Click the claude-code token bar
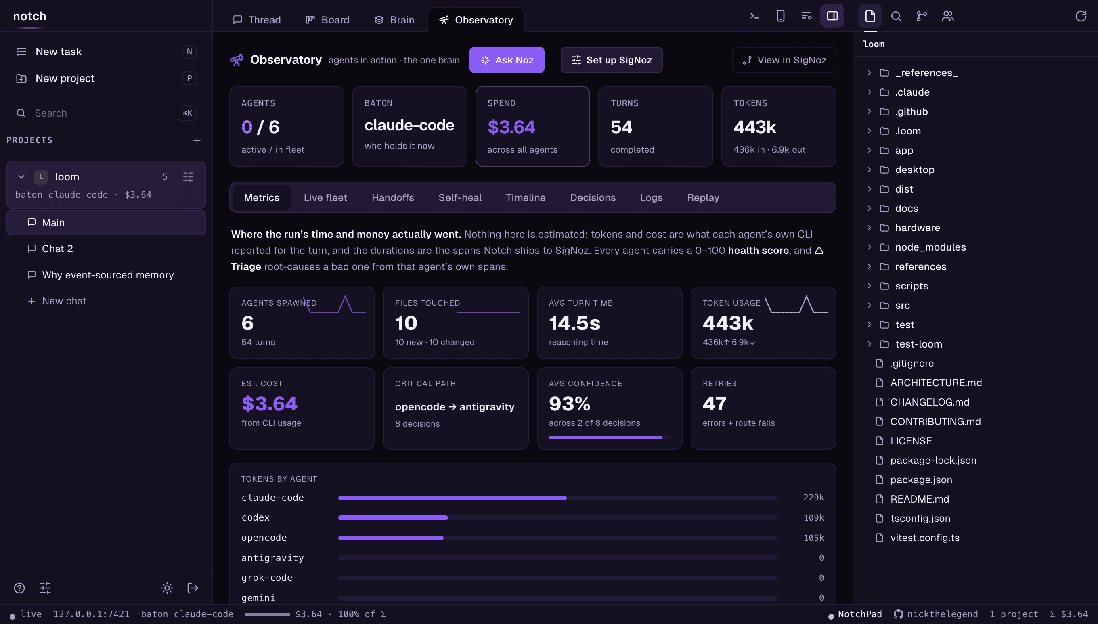1098x624 pixels. pos(557,498)
